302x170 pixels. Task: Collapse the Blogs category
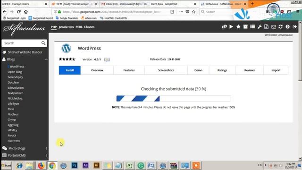[x=46, y=59]
